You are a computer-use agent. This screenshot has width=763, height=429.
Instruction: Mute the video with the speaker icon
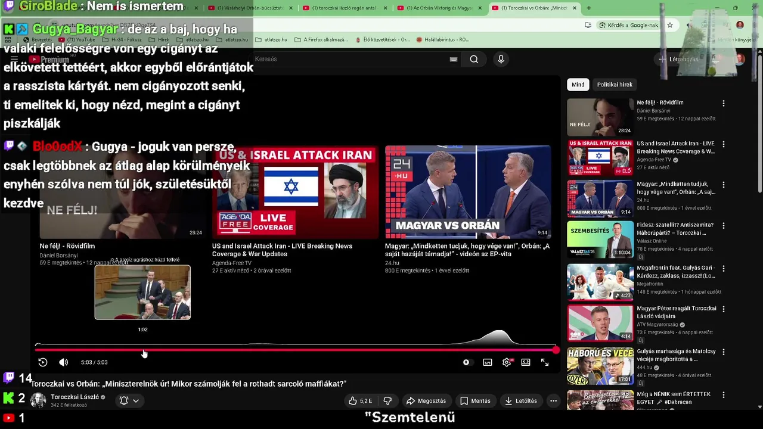pyautogui.click(x=63, y=362)
